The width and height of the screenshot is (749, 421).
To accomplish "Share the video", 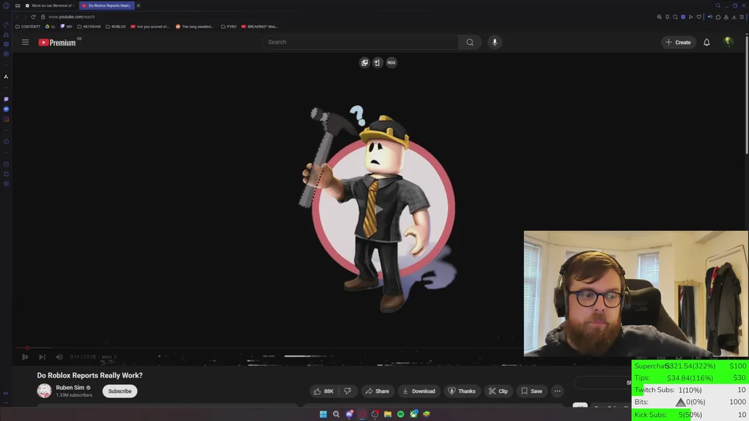I will (x=377, y=391).
